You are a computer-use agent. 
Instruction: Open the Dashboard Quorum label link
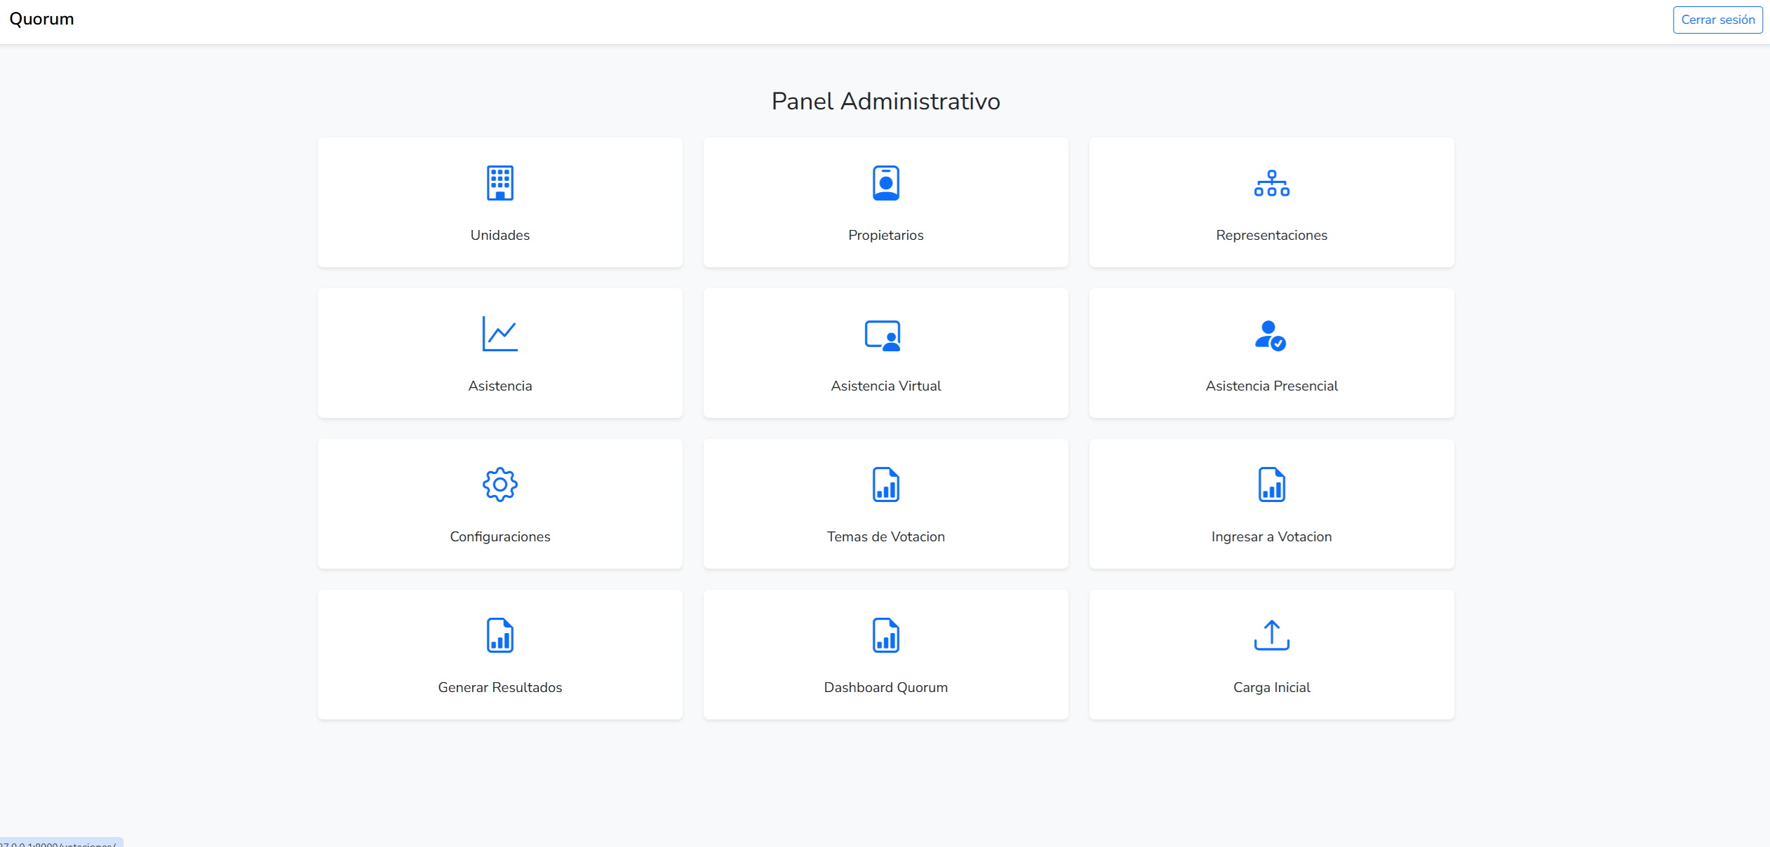885,687
